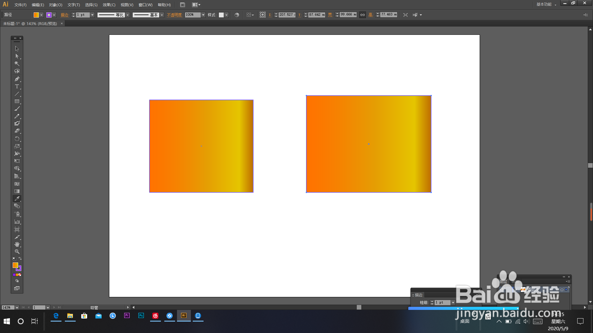Click the 描边 link in control bar
Viewport: 593px width, 333px height.
click(x=64, y=15)
